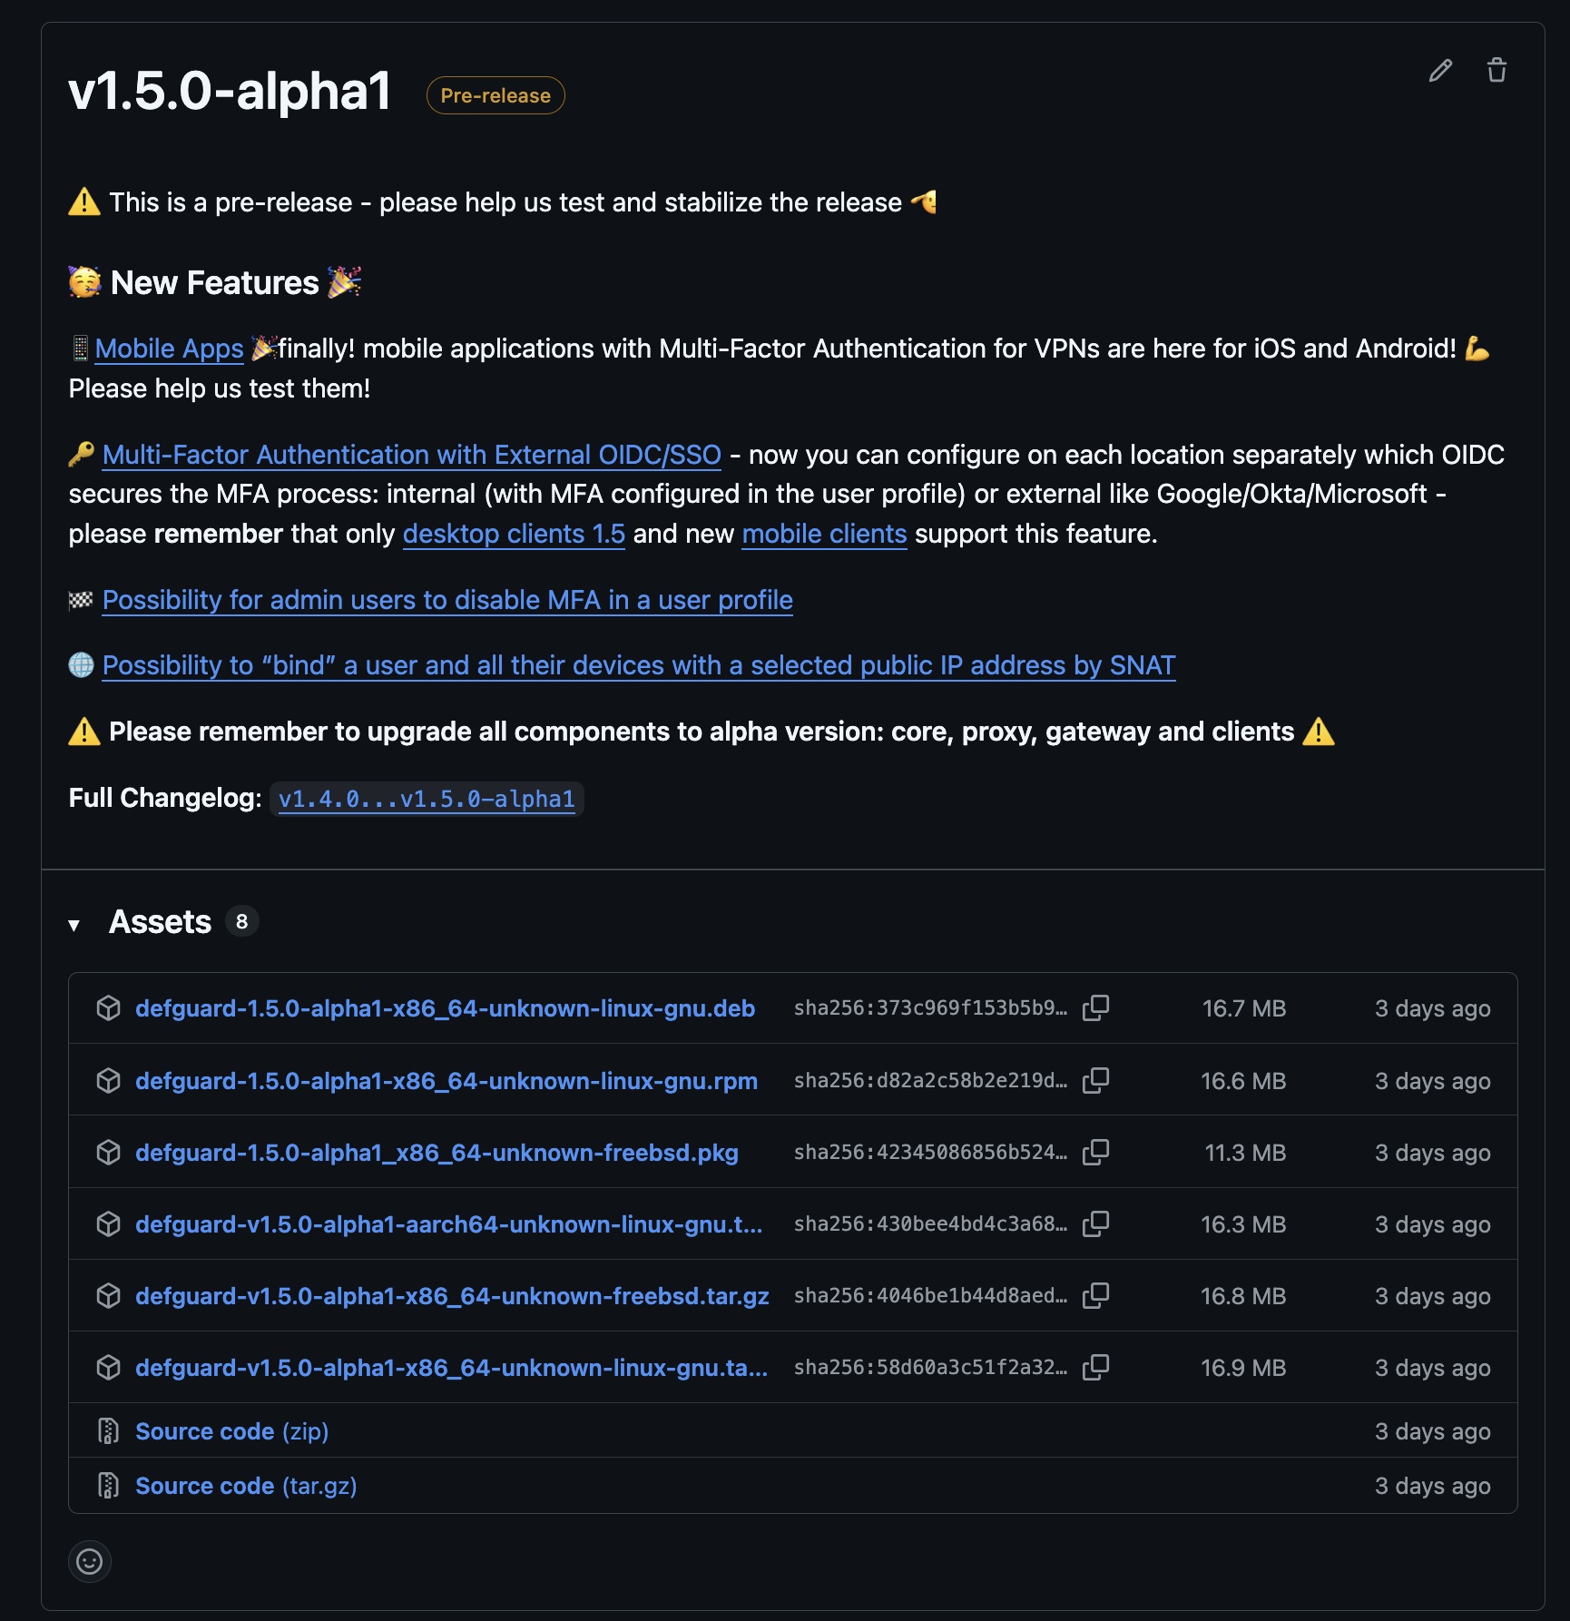
Task: Download the defguard-1.5.0-alpha1 rpm asset
Action: (446, 1080)
